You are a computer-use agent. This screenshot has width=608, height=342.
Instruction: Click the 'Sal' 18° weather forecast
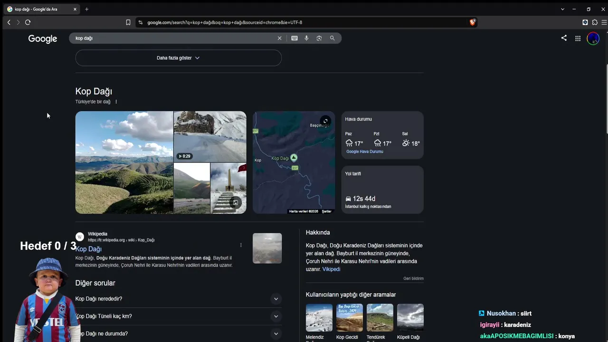tap(411, 139)
